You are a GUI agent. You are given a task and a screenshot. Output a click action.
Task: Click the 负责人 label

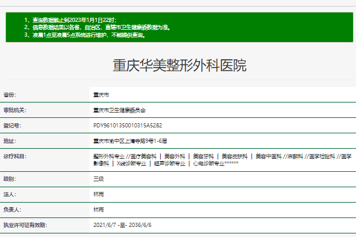[12, 210]
